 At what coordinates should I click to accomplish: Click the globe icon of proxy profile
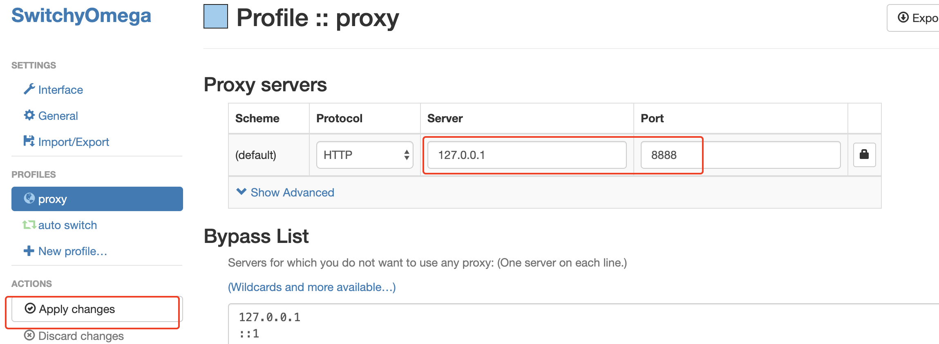pos(29,198)
